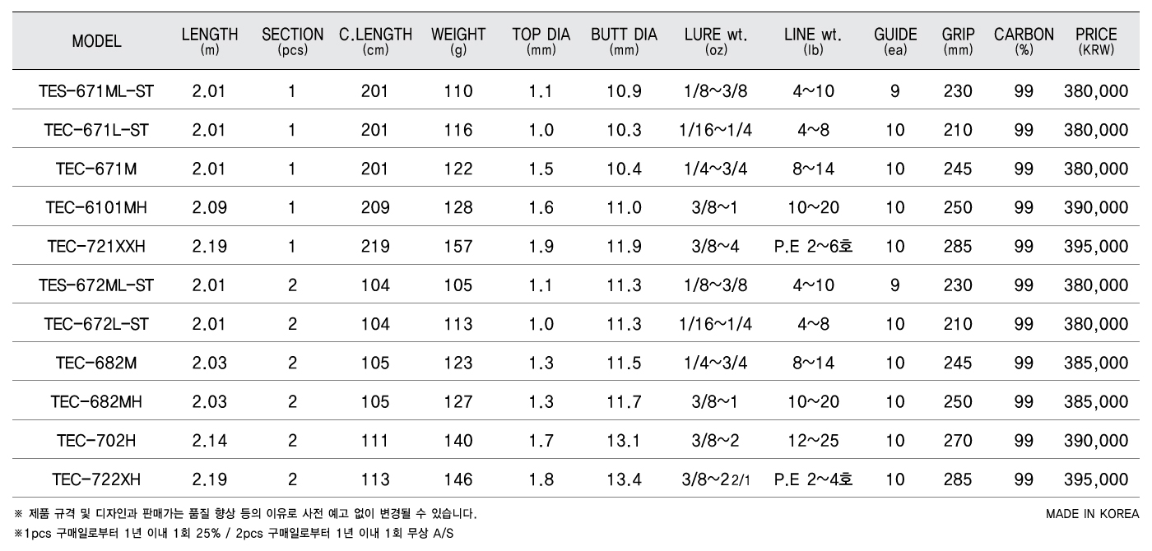Image resolution: width=1152 pixels, height=551 pixels.
Task: Click the TEC-721XXH row model cell
Action: coord(96,246)
